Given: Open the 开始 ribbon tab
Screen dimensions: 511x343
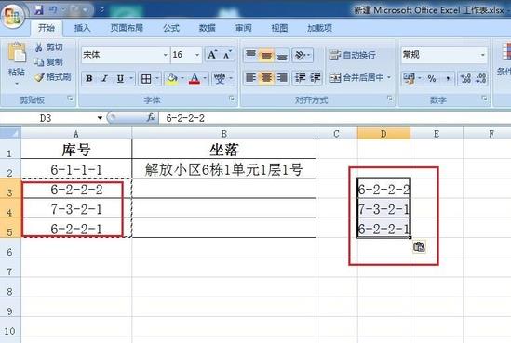Looking at the screenshot, I should (47, 28).
